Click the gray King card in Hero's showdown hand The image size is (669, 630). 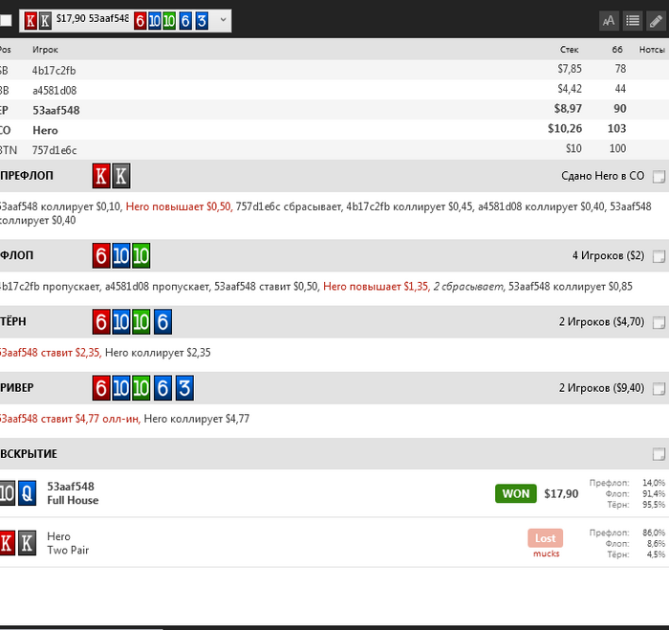27,543
